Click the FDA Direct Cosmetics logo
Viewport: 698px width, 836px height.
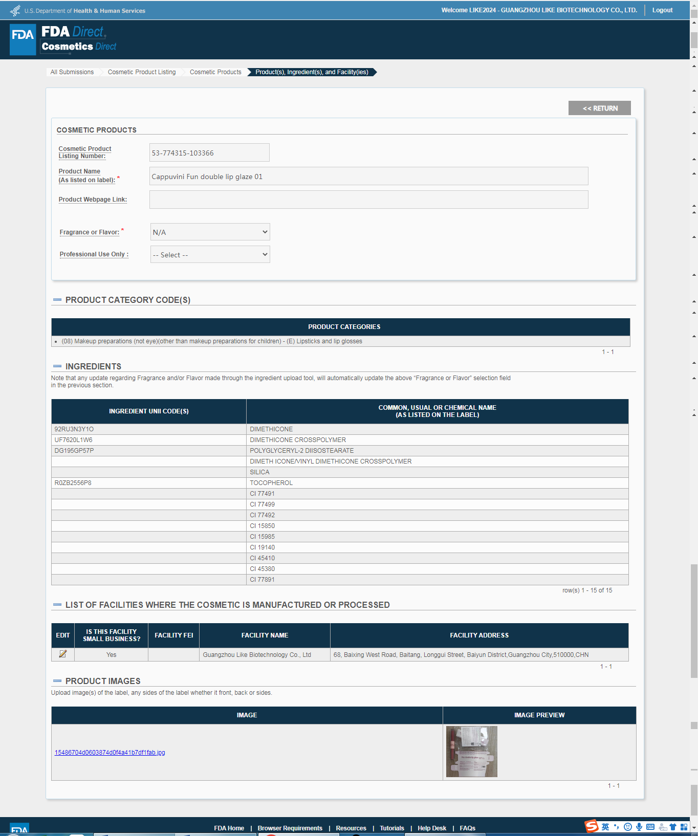pos(63,39)
